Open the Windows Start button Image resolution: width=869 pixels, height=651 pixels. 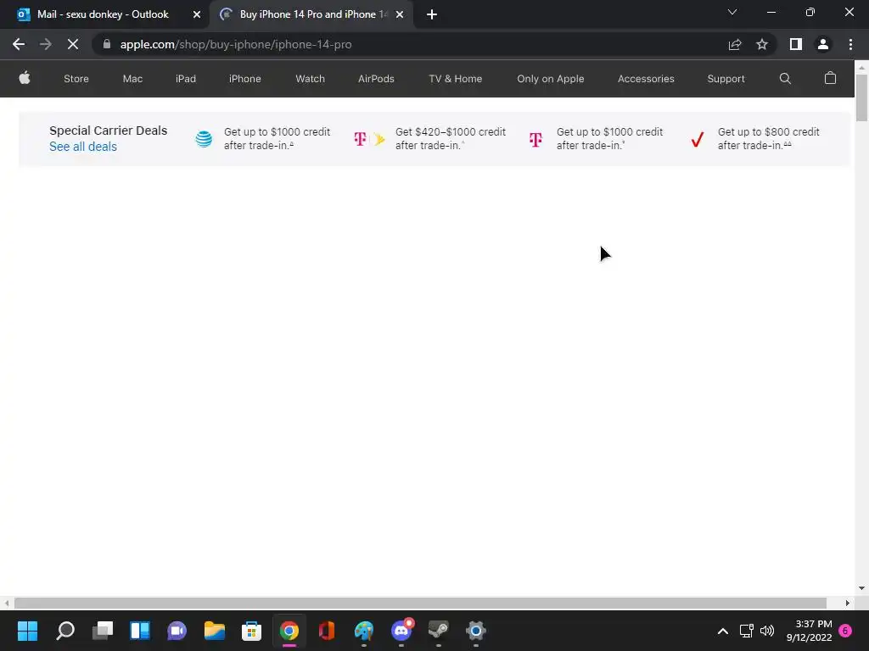(x=27, y=631)
